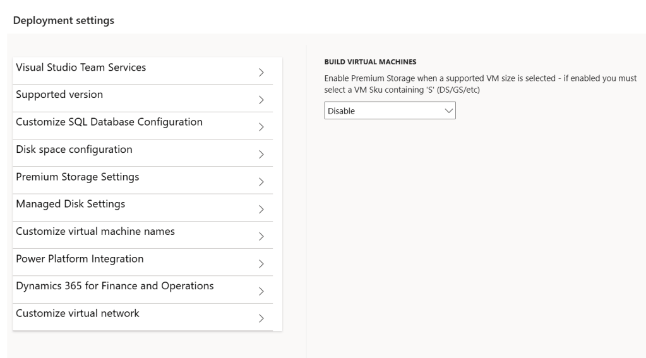Click chevron for Customize virtual machine names
Image resolution: width=646 pixels, height=358 pixels.
pyautogui.click(x=261, y=236)
